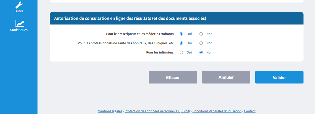Click the 'Pour les infirmiers' row label
The width and height of the screenshot is (315, 114).
[160, 52]
